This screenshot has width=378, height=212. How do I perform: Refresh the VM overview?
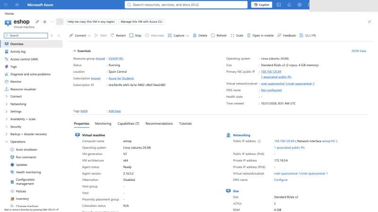tap(219, 35)
